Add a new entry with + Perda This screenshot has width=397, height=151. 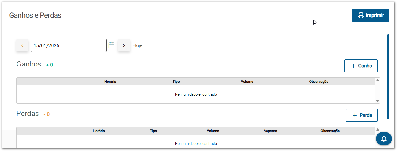pyautogui.click(x=361, y=115)
